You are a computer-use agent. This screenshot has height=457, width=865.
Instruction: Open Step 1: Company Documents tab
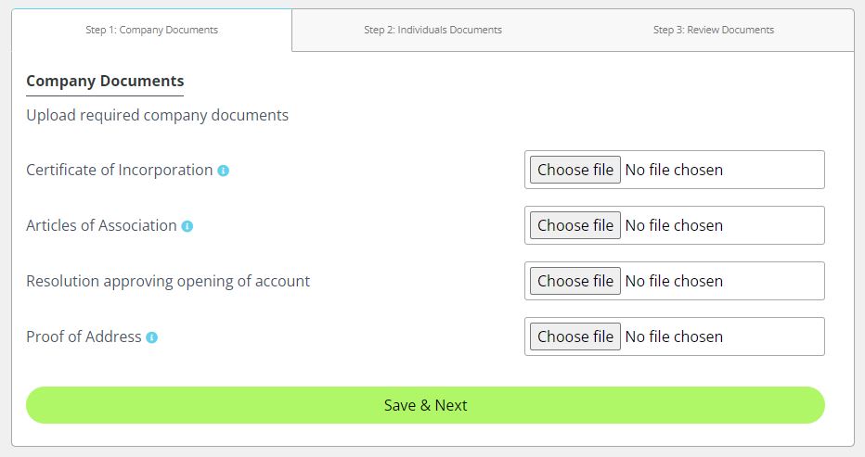pos(151,30)
